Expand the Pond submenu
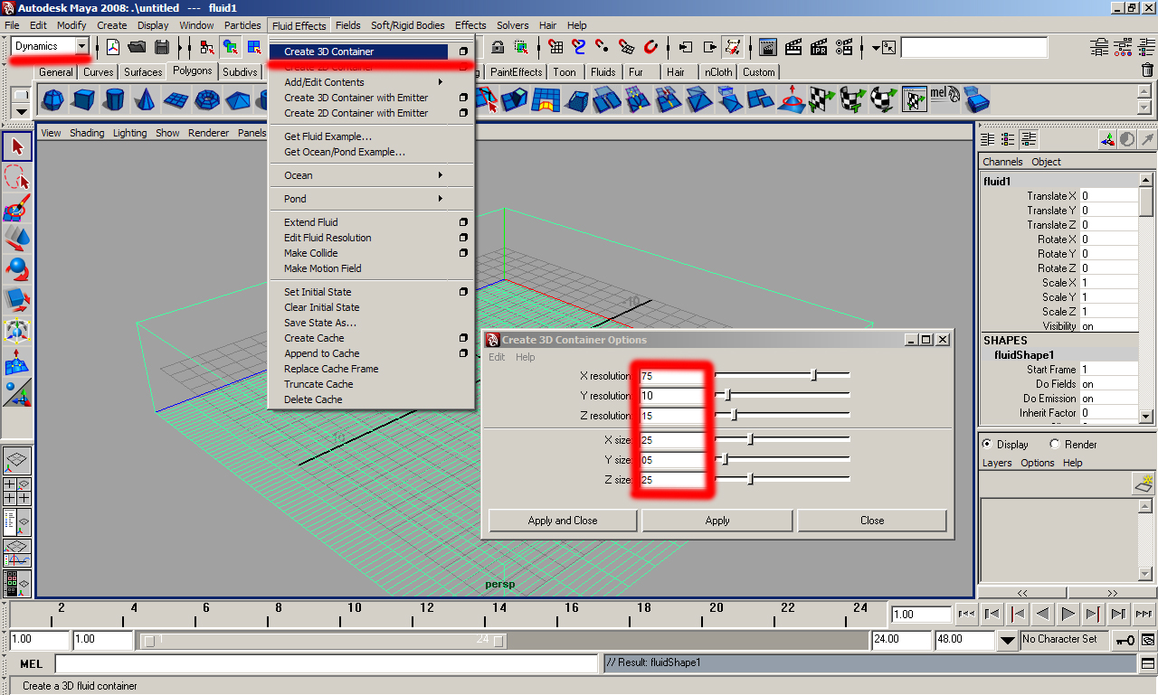 [372, 199]
